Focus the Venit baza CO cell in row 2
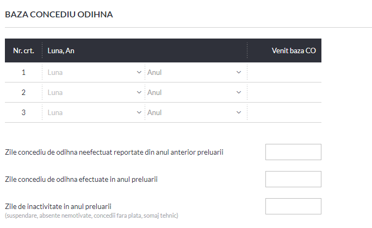Screen dimensions: 372x228 click(x=284, y=92)
